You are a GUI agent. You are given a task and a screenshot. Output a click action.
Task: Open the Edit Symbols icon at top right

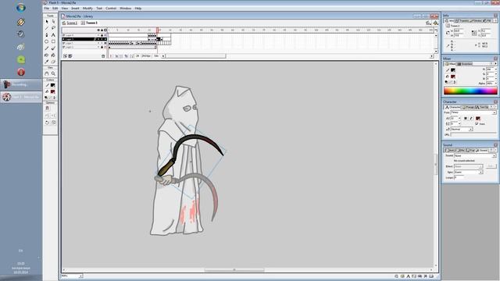pos(435,23)
